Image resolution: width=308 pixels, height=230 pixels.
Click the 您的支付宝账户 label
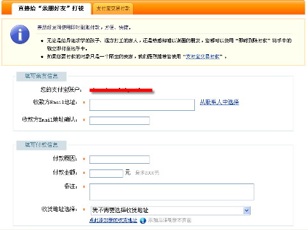[61, 90]
